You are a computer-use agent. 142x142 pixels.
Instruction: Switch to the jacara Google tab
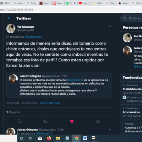tap(18, 3)
